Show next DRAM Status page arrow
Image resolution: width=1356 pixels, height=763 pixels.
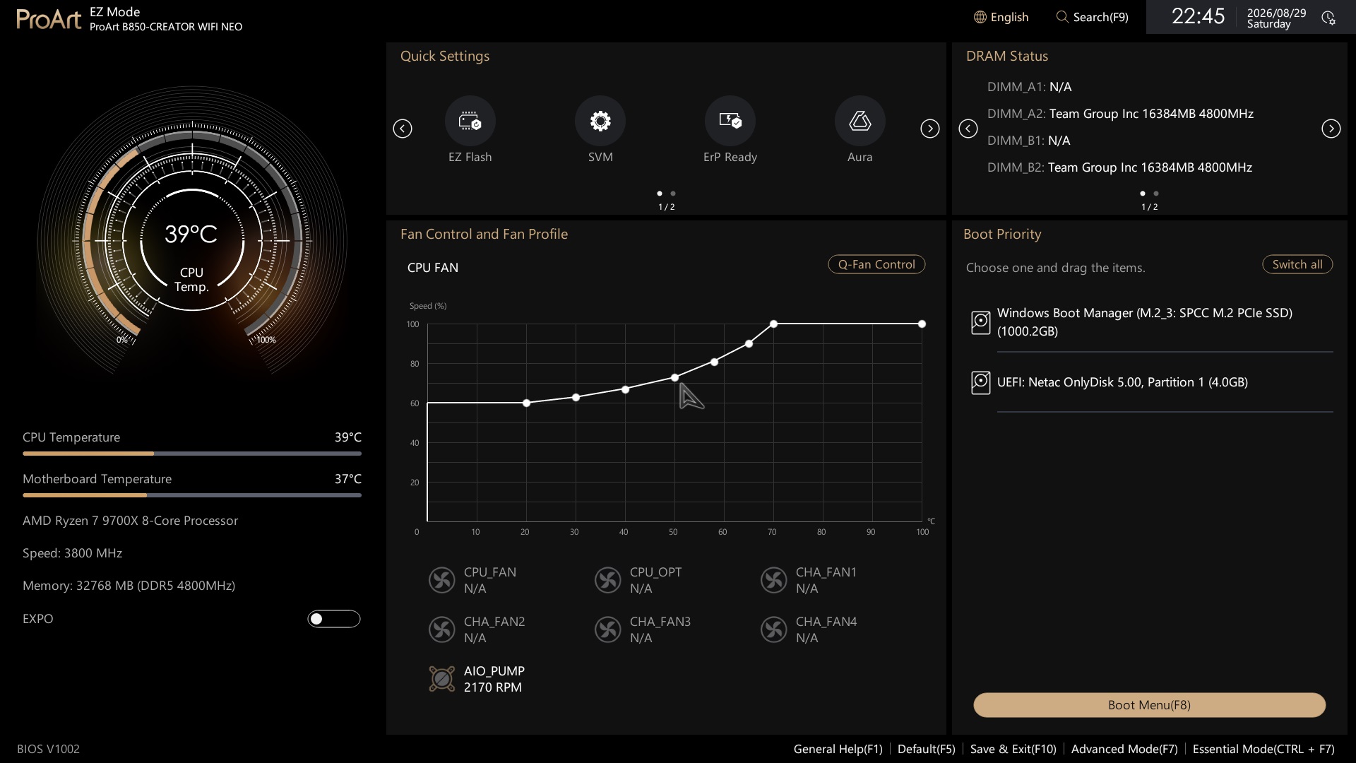click(1331, 129)
